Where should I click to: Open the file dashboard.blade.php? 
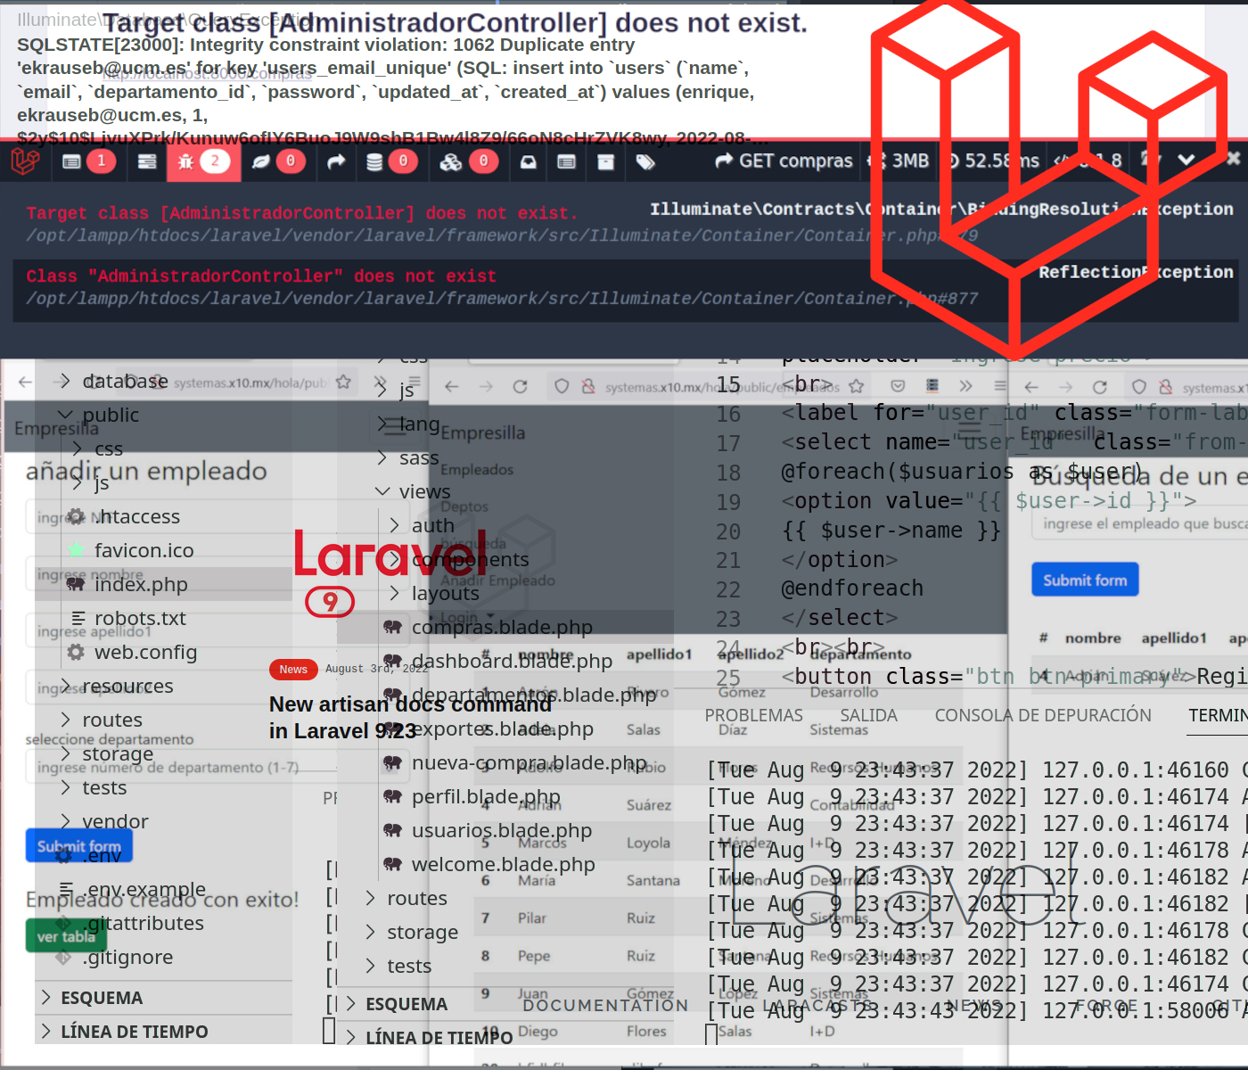[512, 661]
